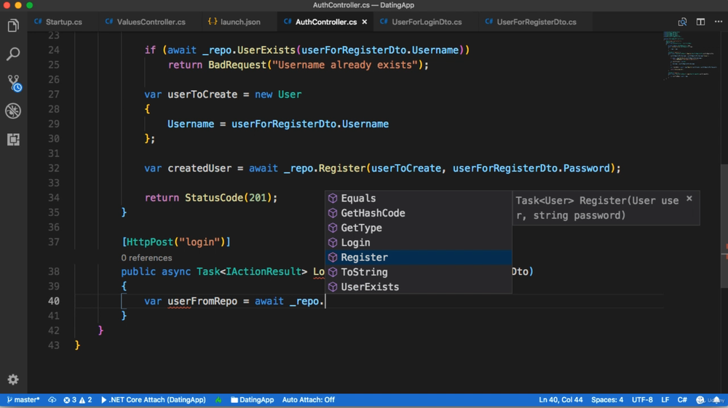Switch to the Startup.cs tab
Viewport: 728px width, 408px height.
pos(63,22)
